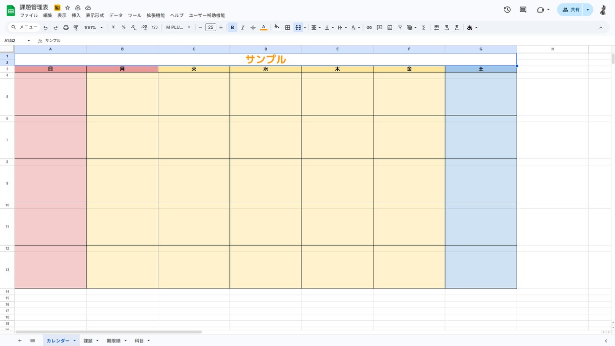Insert a link
615x346 pixels.
click(x=369, y=28)
